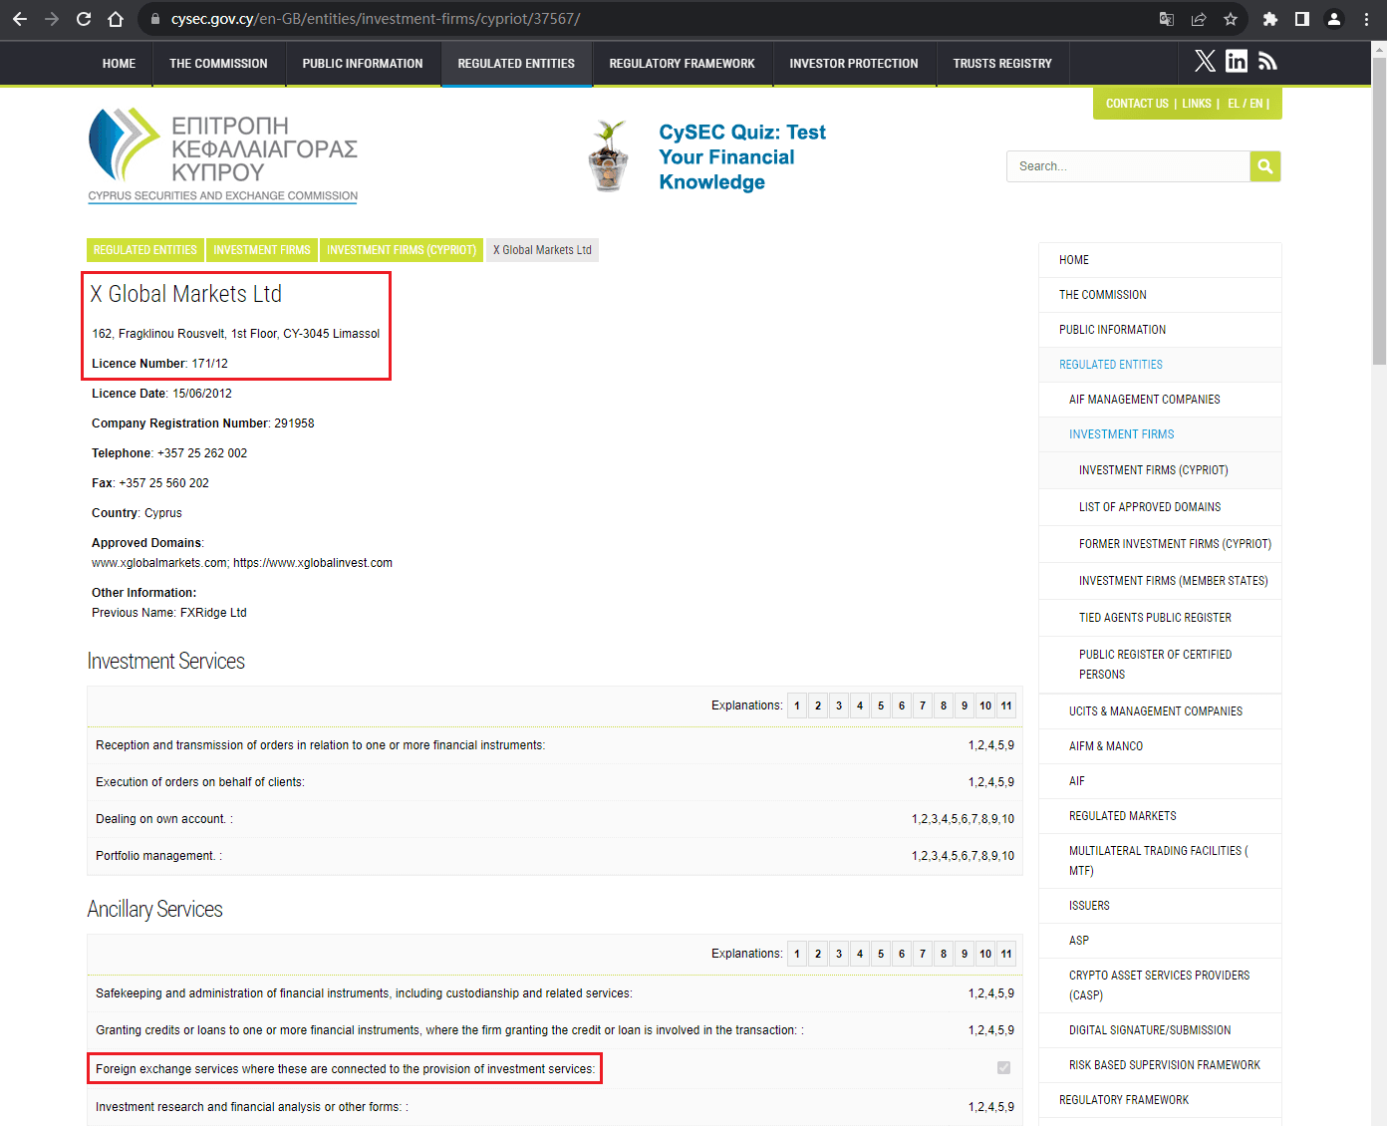Screen dimensions: 1387x1126
Task: Click the green search magnifier button
Action: point(1265,166)
